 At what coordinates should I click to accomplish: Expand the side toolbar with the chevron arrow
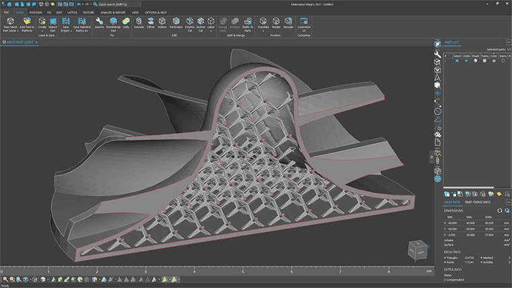[x=433, y=157]
